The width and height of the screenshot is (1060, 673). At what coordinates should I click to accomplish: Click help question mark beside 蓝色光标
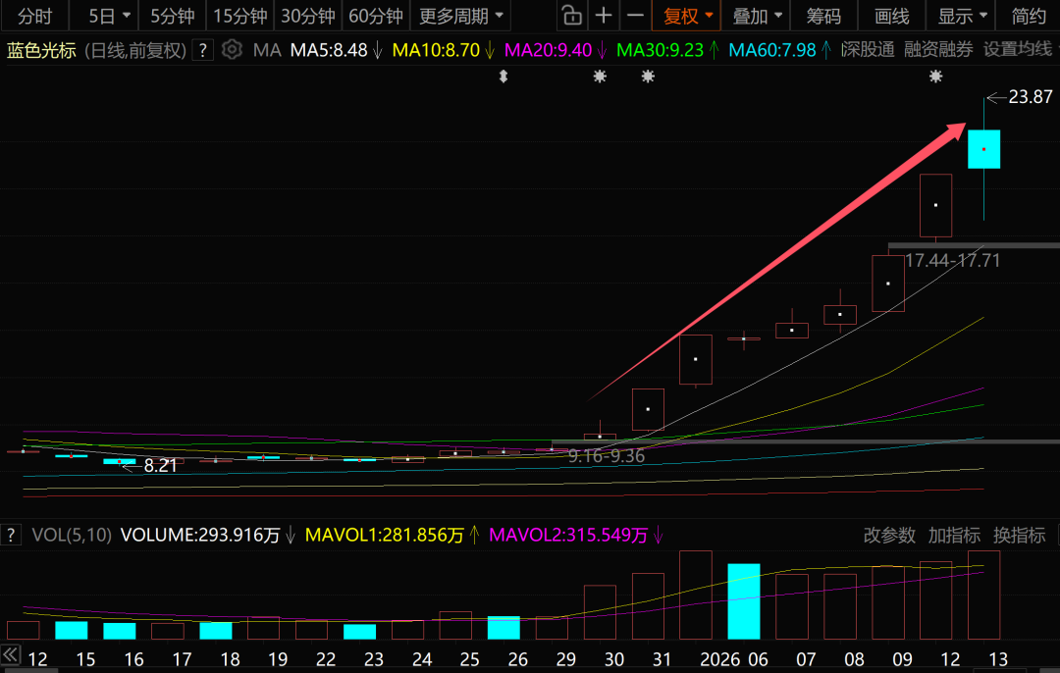(202, 51)
